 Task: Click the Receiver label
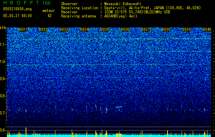pyautogui.click(x=69, y=12)
